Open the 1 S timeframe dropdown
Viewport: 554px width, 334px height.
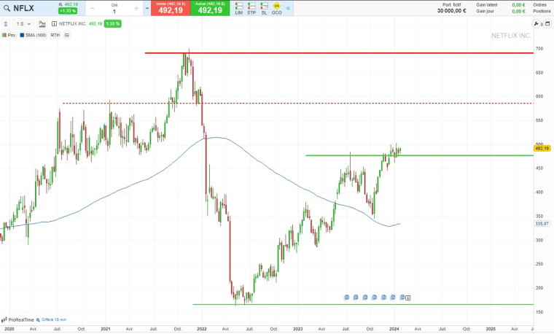[x=23, y=23]
